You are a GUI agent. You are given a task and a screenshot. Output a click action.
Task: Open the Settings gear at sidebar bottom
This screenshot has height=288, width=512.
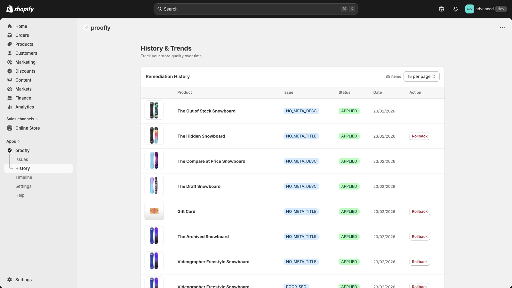pyautogui.click(x=10, y=280)
